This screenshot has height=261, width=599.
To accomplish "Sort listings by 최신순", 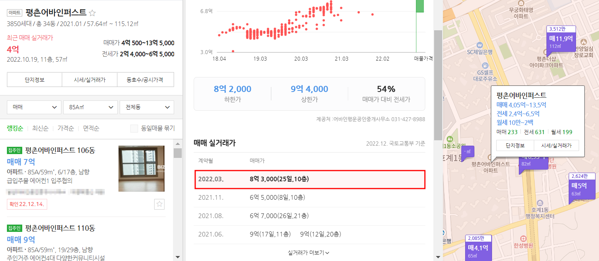I will (x=40, y=128).
